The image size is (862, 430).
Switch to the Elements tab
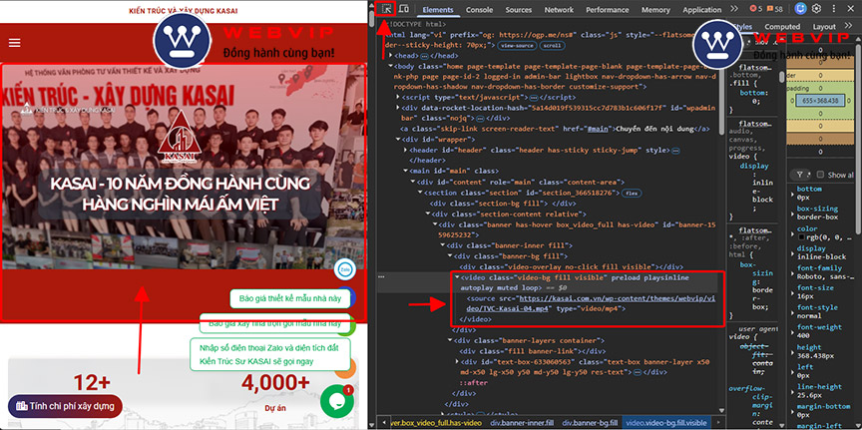click(x=438, y=9)
